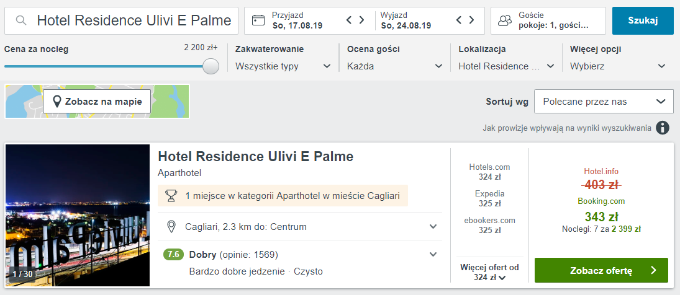Open the check-in calendar icon

[258, 20]
